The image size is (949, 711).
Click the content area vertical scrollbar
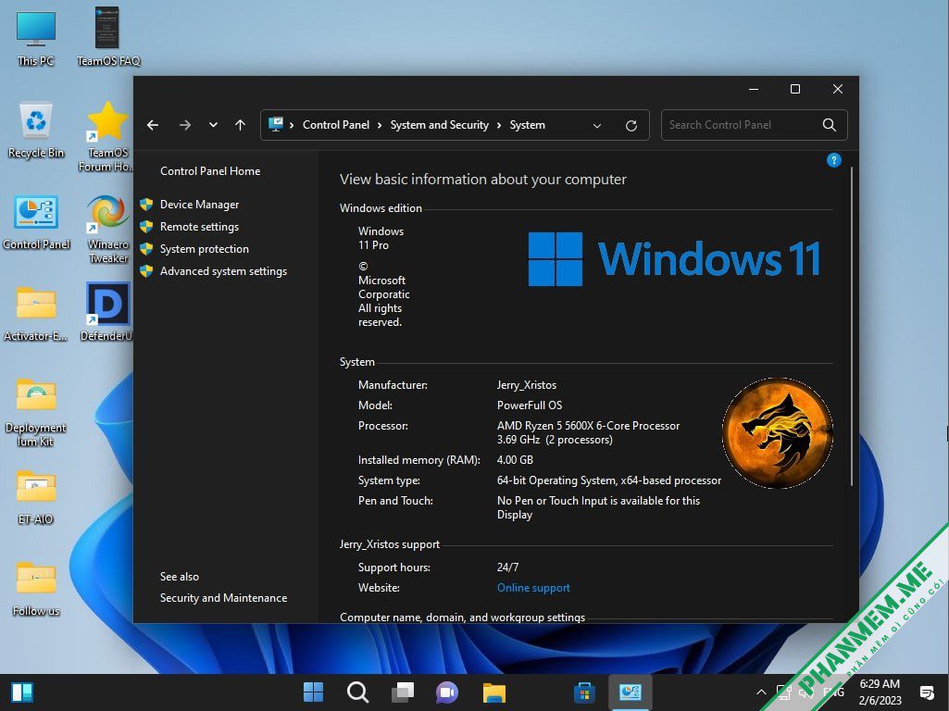(x=852, y=327)
